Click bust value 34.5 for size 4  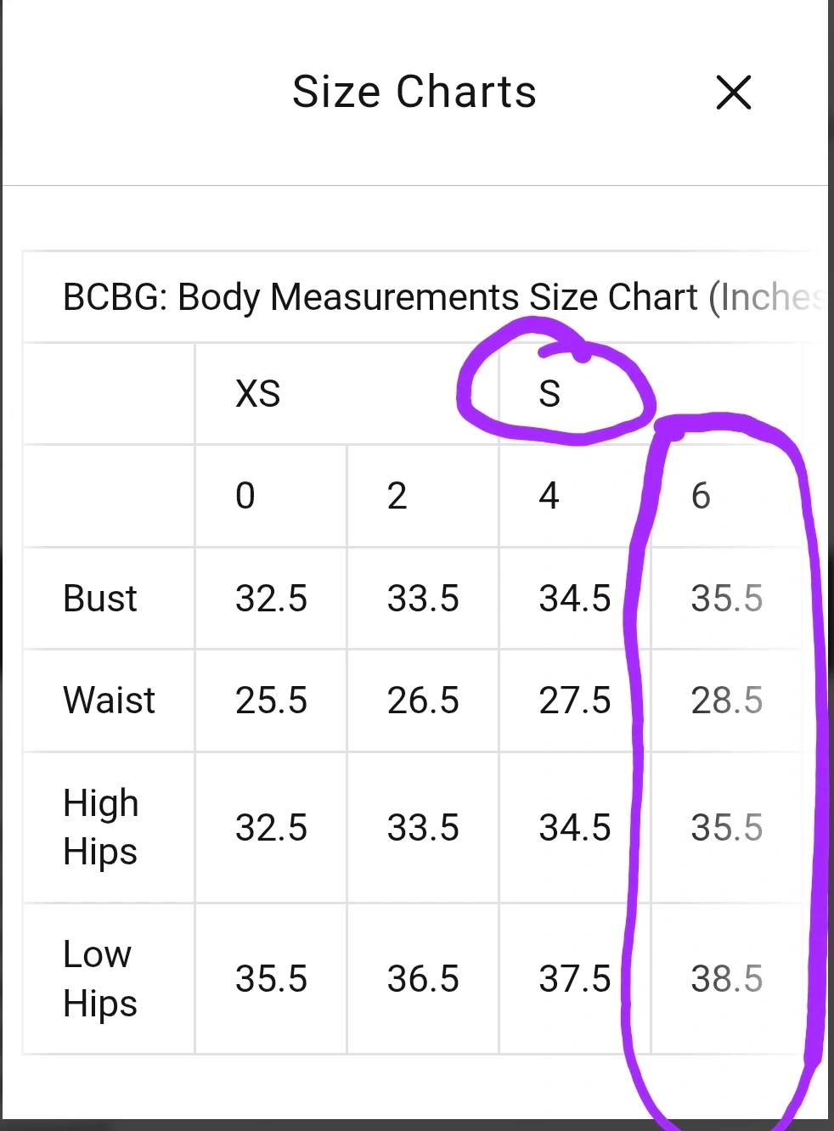point(575,599)
